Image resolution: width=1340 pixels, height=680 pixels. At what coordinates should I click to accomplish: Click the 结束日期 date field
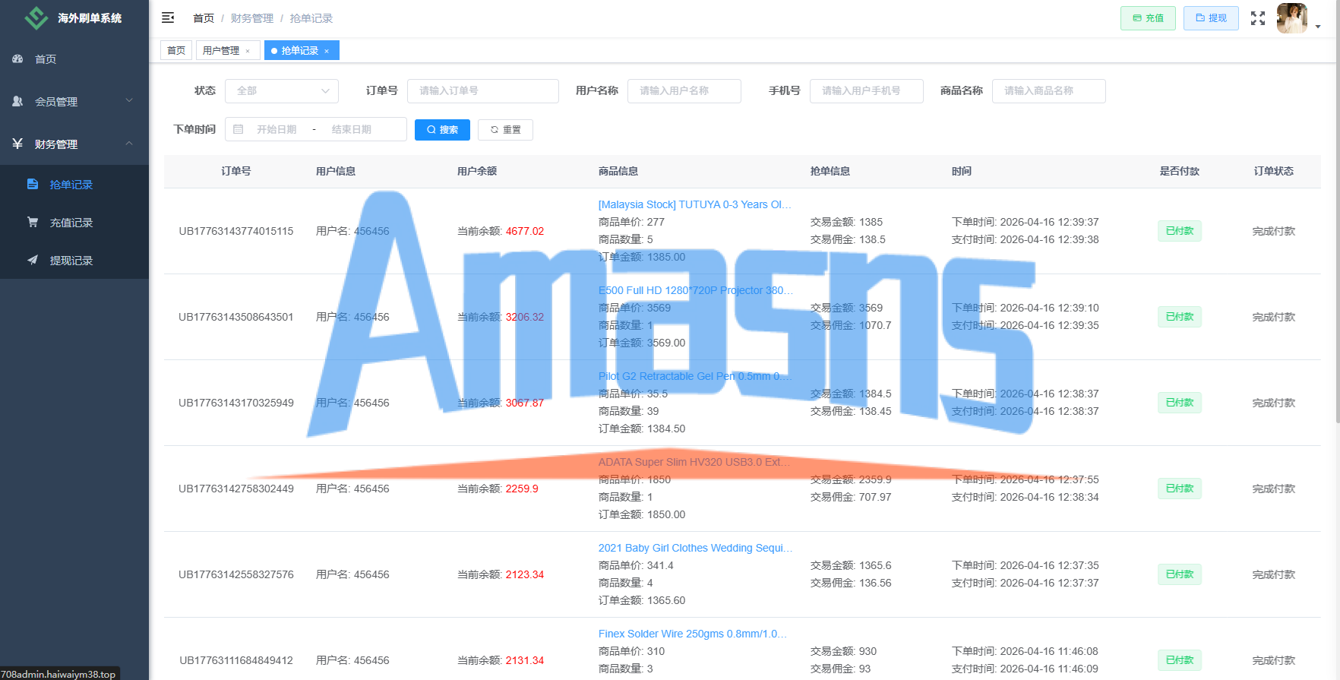click(x=352, y=129)
